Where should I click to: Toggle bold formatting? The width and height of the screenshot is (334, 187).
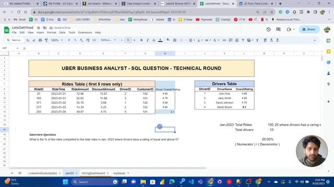click(141, 40)
